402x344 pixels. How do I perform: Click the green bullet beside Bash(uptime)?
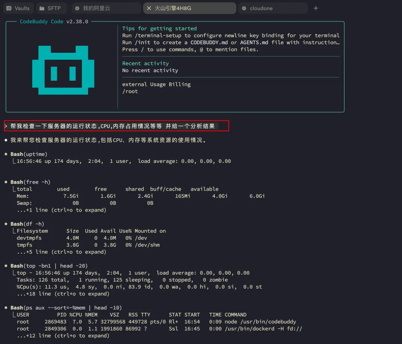6,154
